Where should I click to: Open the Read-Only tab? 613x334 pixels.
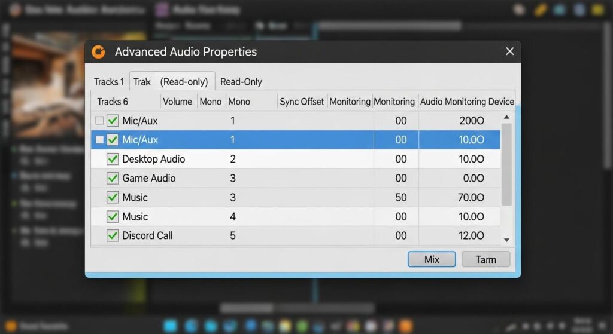point(241,82)
